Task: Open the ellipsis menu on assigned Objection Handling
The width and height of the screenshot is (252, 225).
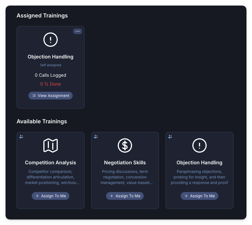Action: pos(78,31)
